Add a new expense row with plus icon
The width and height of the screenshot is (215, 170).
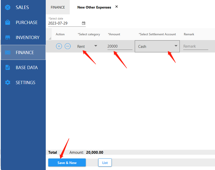(59, 46)
